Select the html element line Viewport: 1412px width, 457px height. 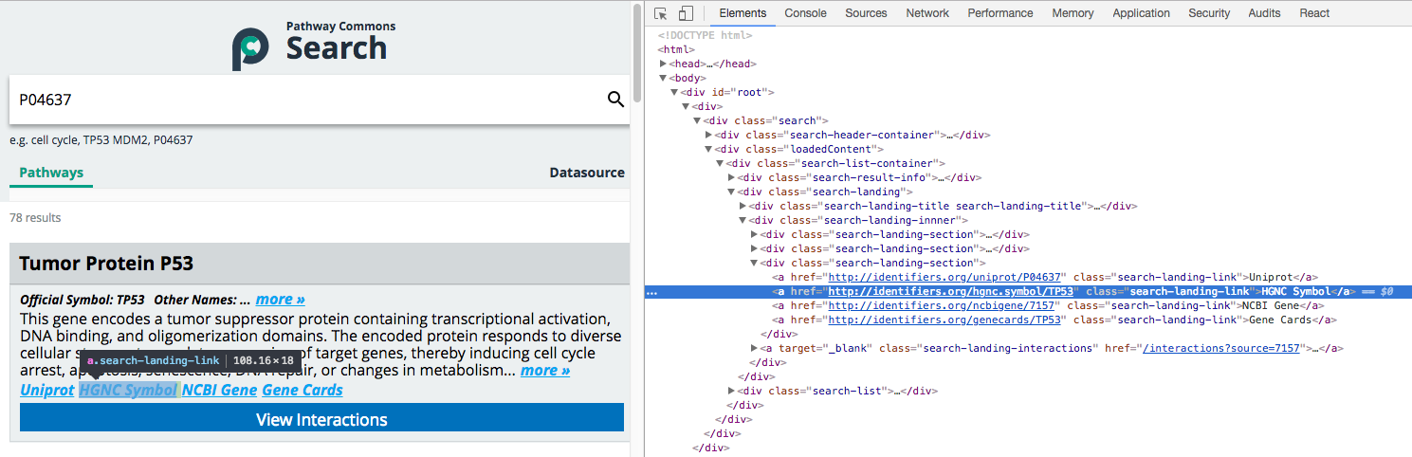pos(676,49)
